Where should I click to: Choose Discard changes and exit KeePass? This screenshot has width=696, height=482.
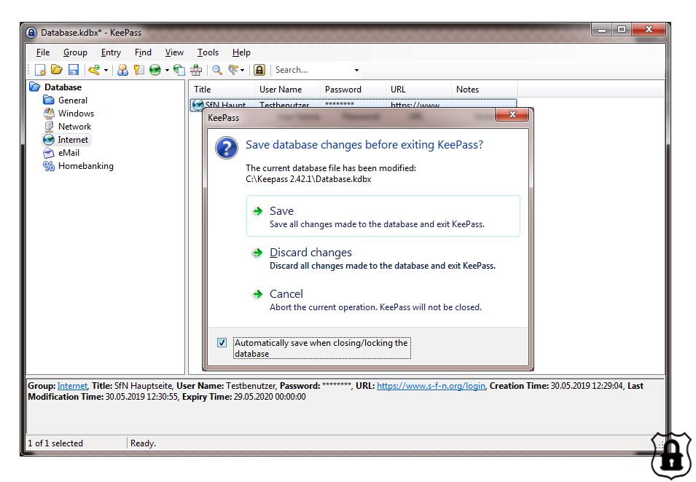(383, 258)
